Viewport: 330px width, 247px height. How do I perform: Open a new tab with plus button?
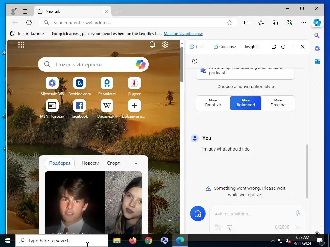pos(118,11)
